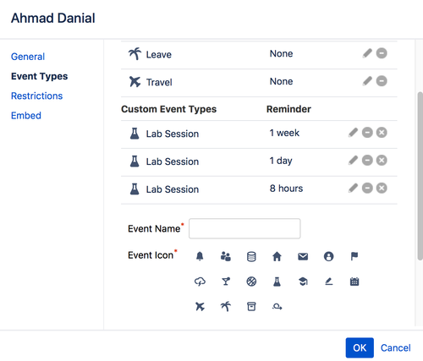Choose the basketball event icon
Viewport: 423px width, 361px height.
pyautogui.click(x=251, y=282)
